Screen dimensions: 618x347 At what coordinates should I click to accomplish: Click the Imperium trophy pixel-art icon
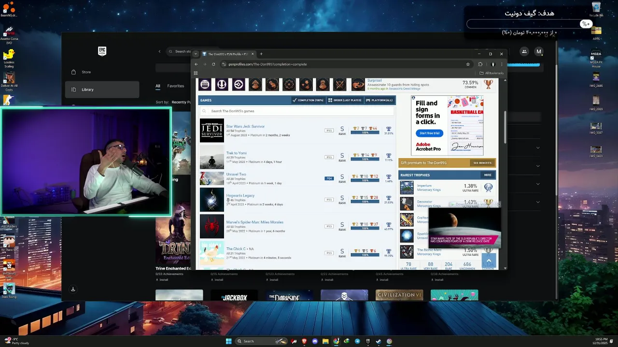[x=407, y=187]
